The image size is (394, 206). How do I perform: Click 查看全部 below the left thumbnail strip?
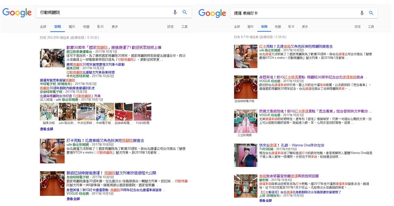46,129
